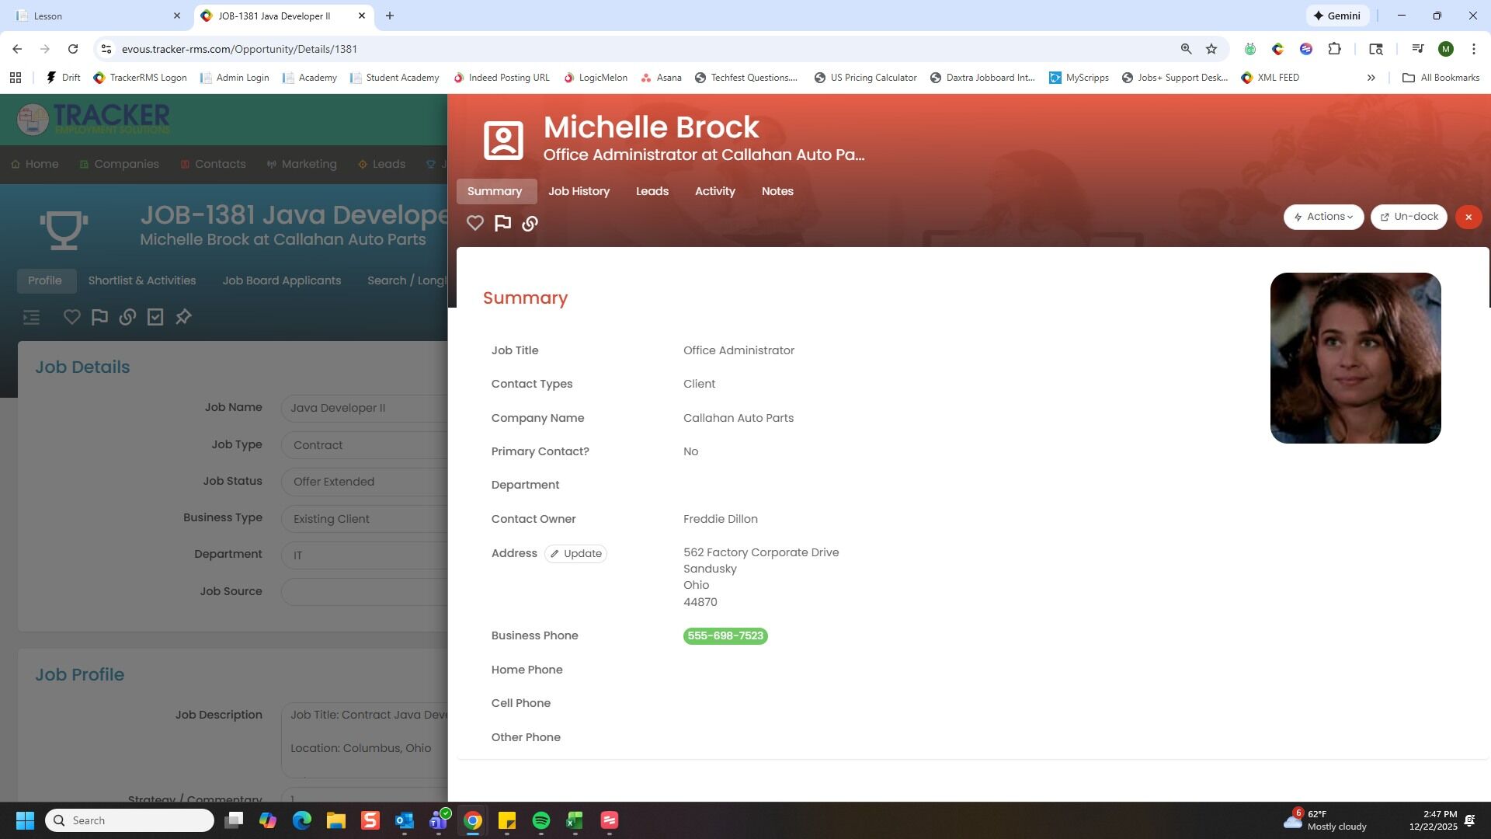Switch to the Job History tab
The image size is (1491, 839).
pos(579,191)
